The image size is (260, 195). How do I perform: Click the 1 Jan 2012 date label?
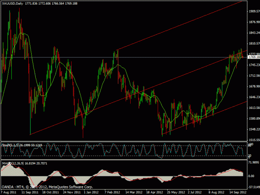(91, 193)
